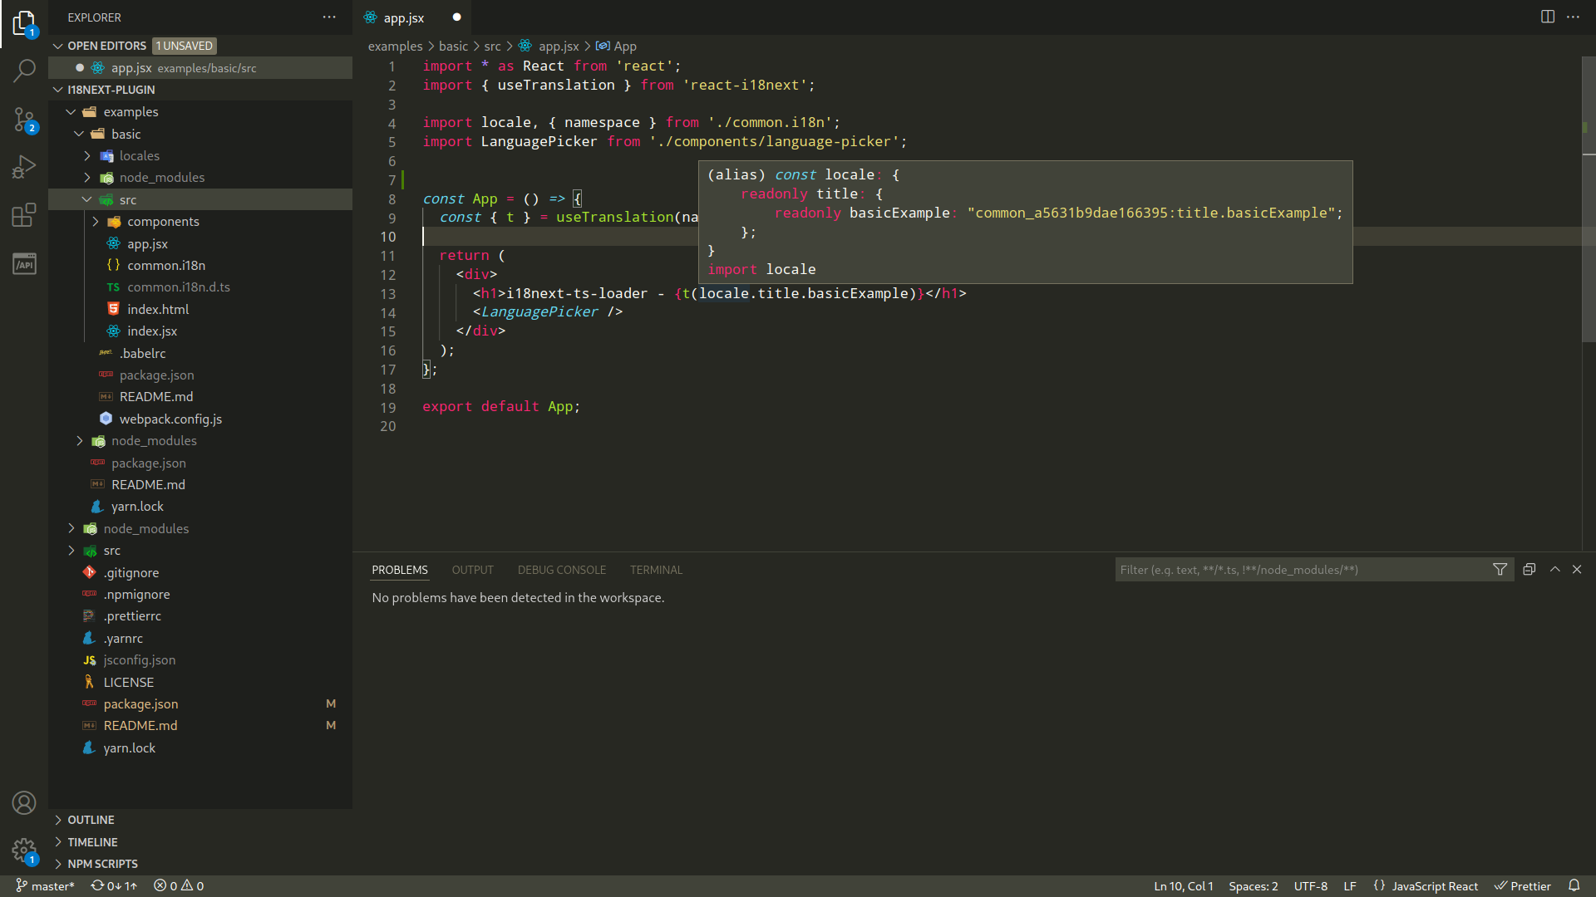This screenshot has width=1596, height=897.
Task: Maximize the panel with the chevron-up icon
Action: tap(1554, 570)
